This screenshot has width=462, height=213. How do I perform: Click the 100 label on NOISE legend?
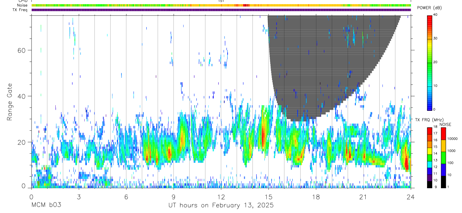click(x=450, y=163)
